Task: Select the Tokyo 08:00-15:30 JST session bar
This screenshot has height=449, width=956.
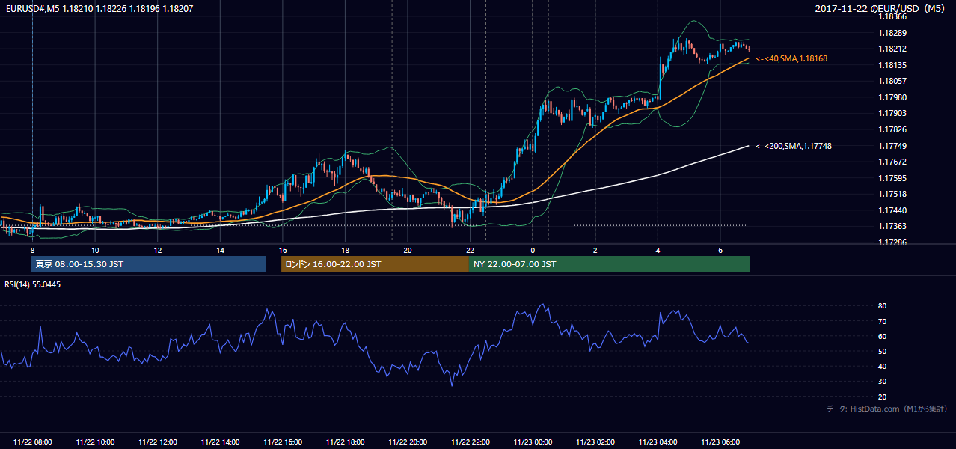Action: pos(148,264)
